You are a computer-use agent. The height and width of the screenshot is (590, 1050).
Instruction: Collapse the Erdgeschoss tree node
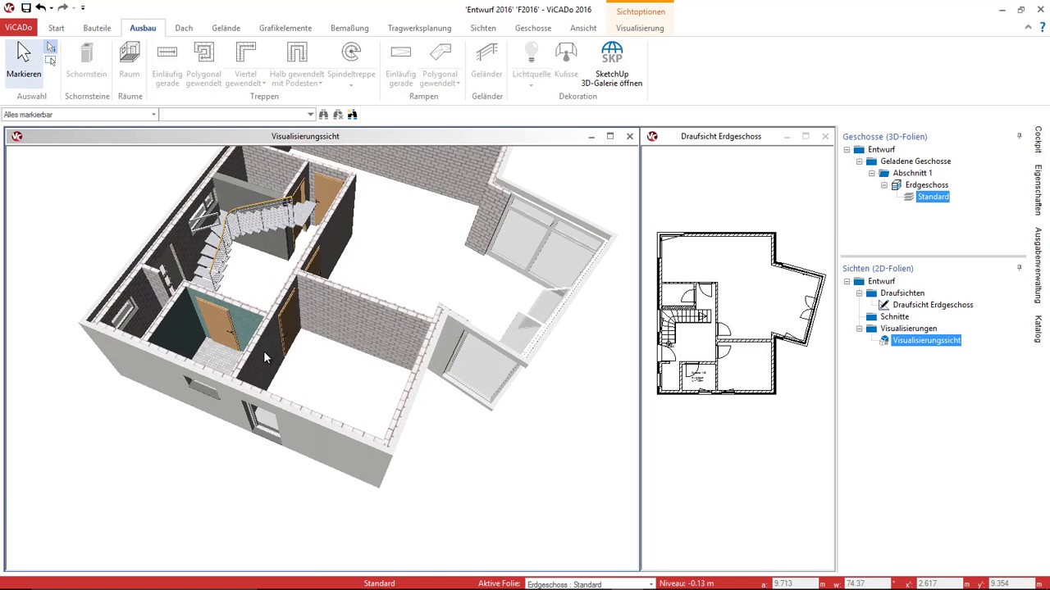pyautogui.click(x=884, y=185)
